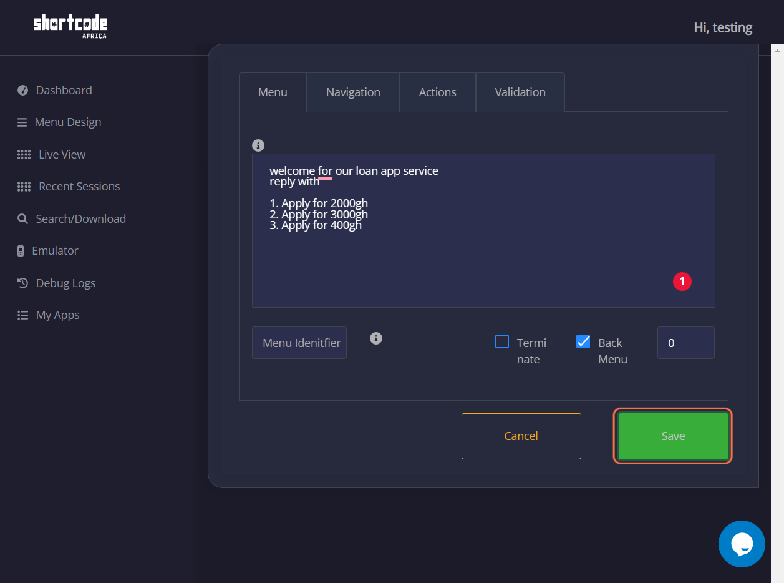Click the Recent Sessions grid icon
The image size is (784, 583).
(24, 187)
